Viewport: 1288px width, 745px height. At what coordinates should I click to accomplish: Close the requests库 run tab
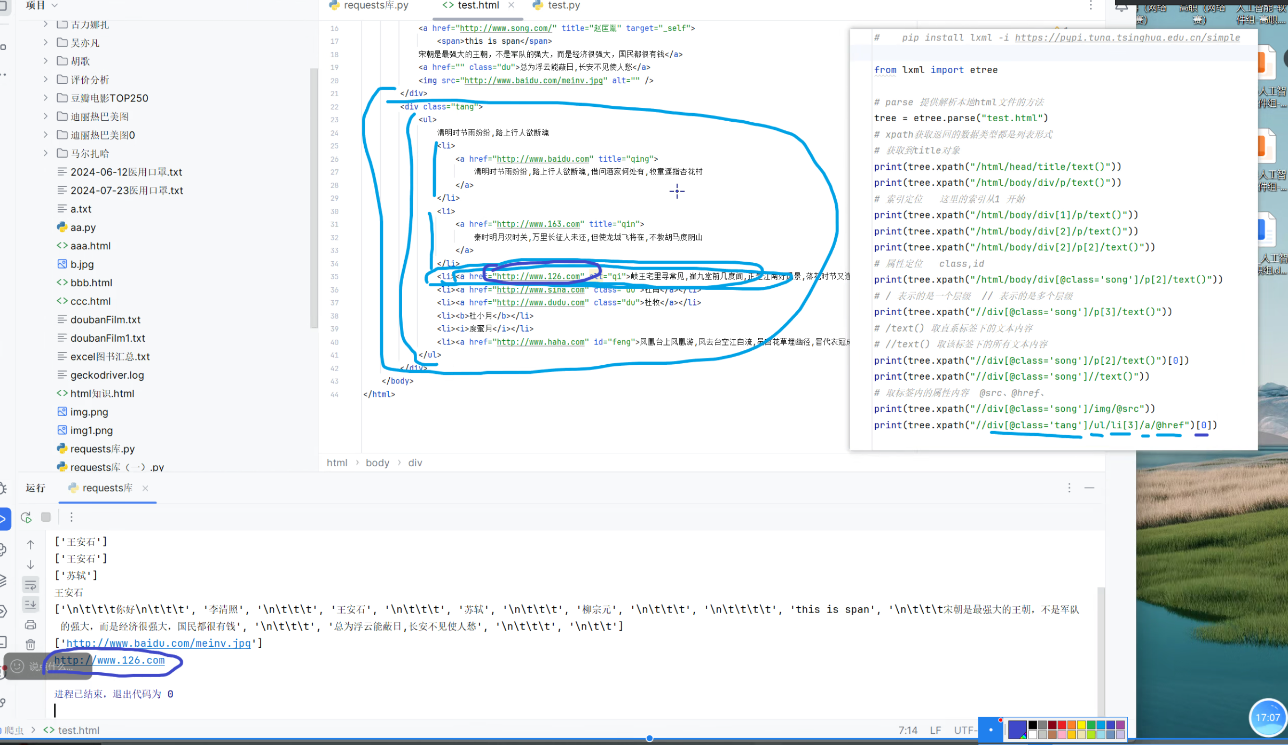pyautogui.click(x=145, y=488)
